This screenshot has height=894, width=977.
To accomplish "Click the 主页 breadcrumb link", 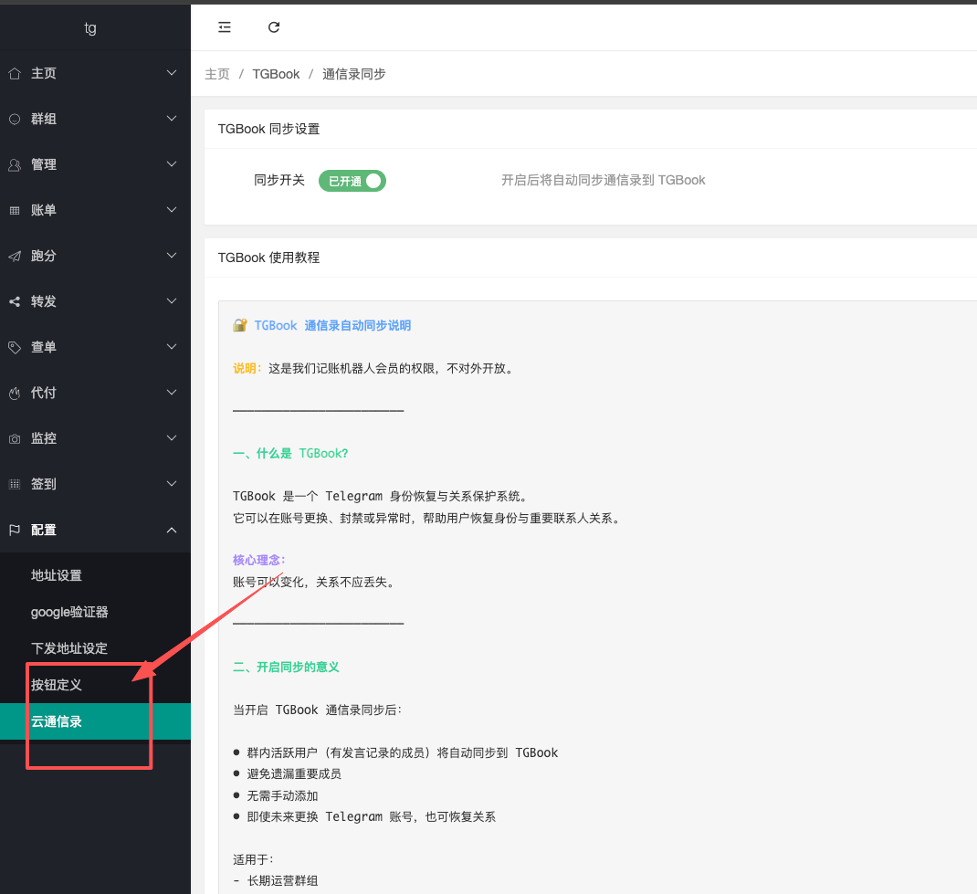I will [217, 74].
